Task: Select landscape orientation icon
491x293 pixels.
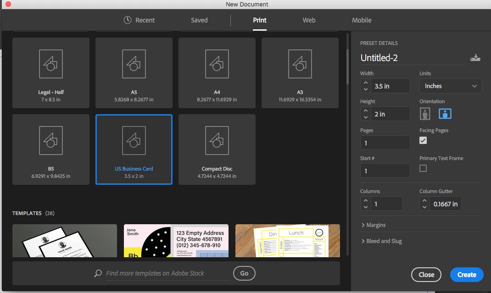Action: 445,114
